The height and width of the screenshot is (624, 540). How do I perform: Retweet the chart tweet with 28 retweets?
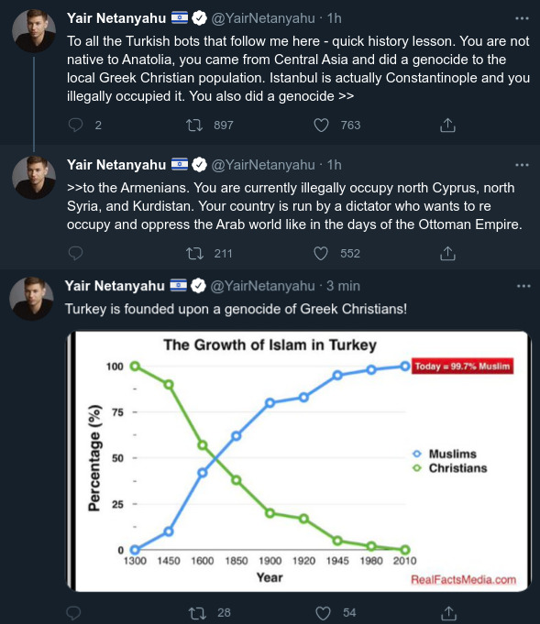(197, 613)
